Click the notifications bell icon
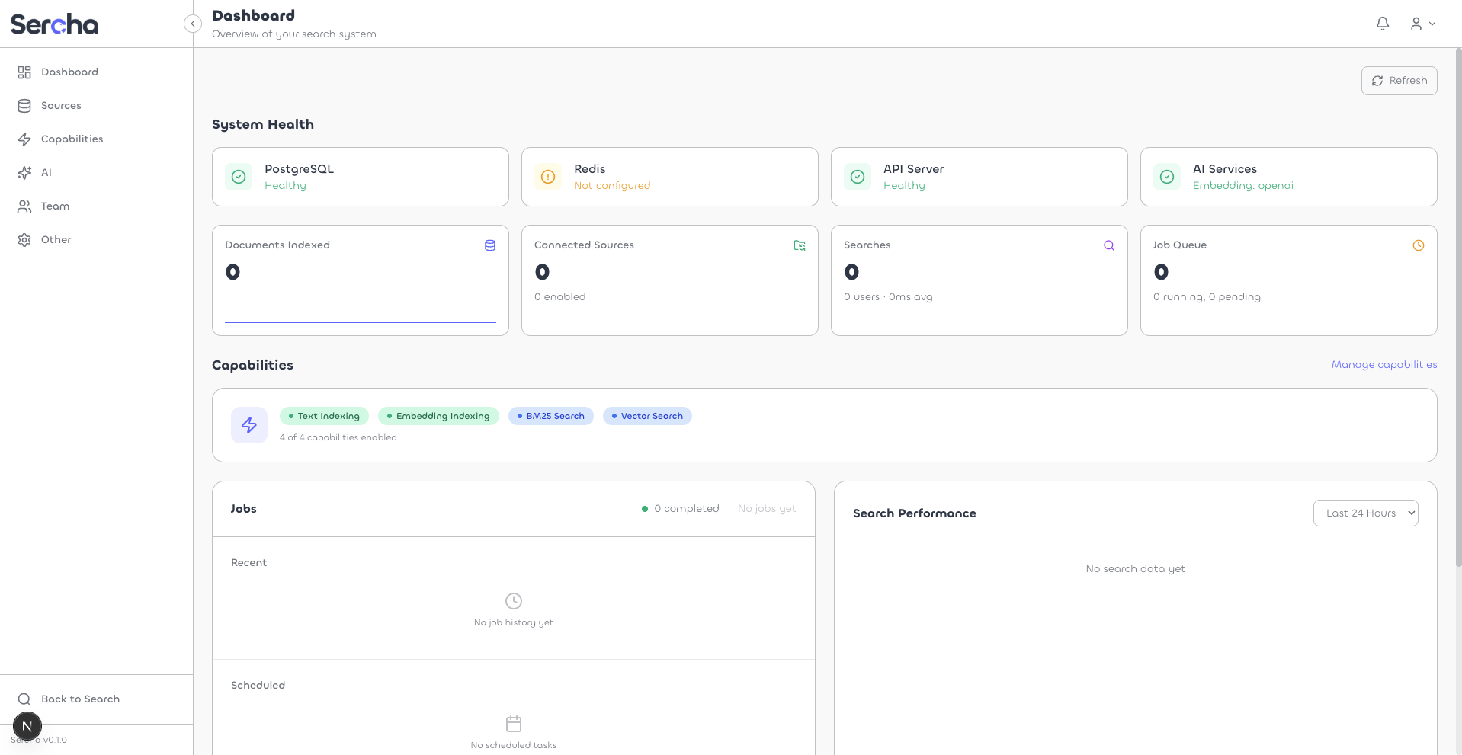Viewport: 1462px width, 755px height. (x=1382, y=24)
